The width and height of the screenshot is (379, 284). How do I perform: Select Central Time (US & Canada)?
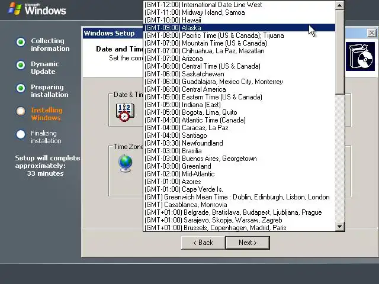coord(239,66)
